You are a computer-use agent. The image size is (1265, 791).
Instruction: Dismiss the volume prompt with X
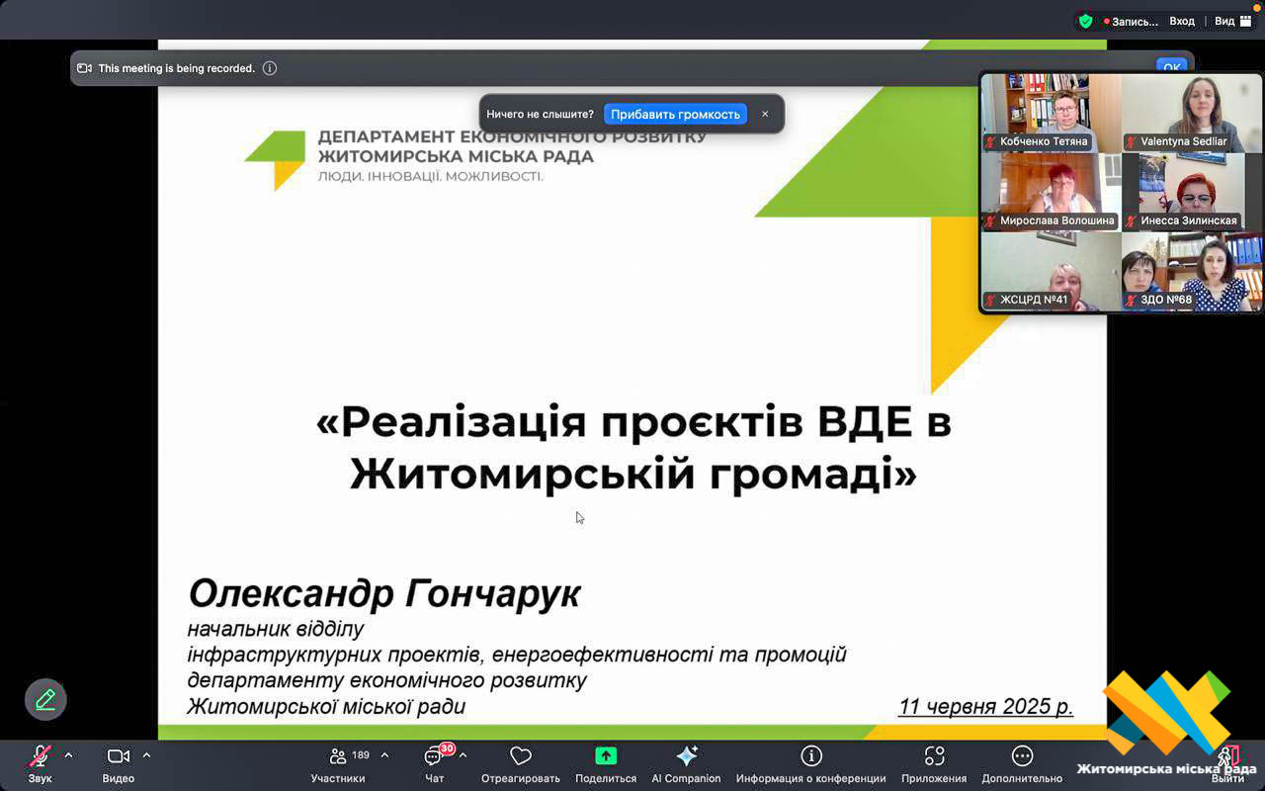(x=765, y=114)
